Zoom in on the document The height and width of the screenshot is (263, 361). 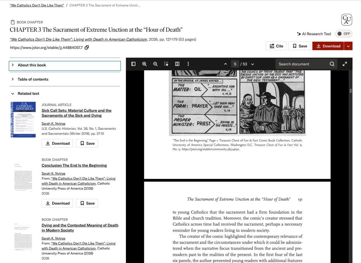(x=145, y=64)
